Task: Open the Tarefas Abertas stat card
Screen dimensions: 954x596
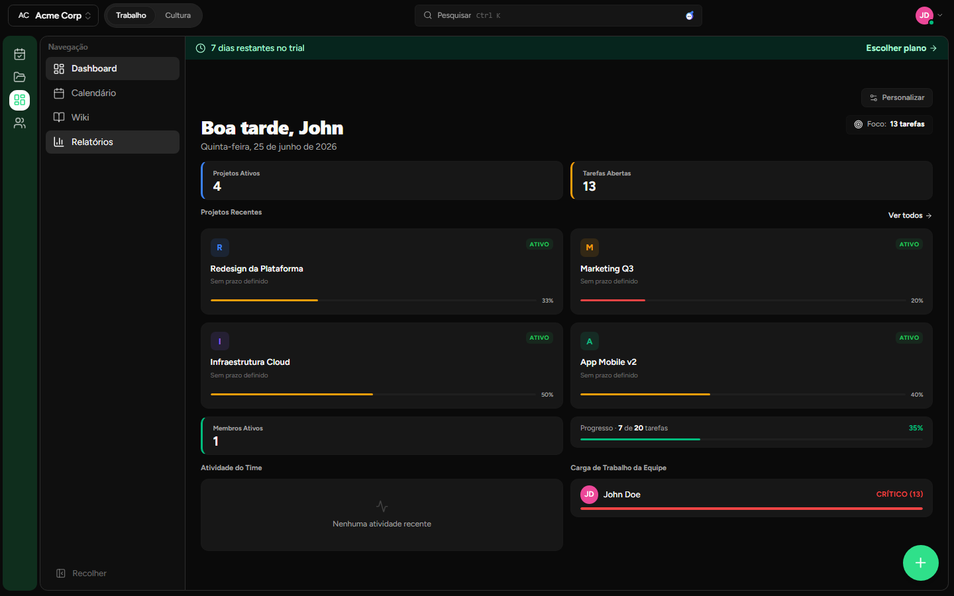Action: 751,180
